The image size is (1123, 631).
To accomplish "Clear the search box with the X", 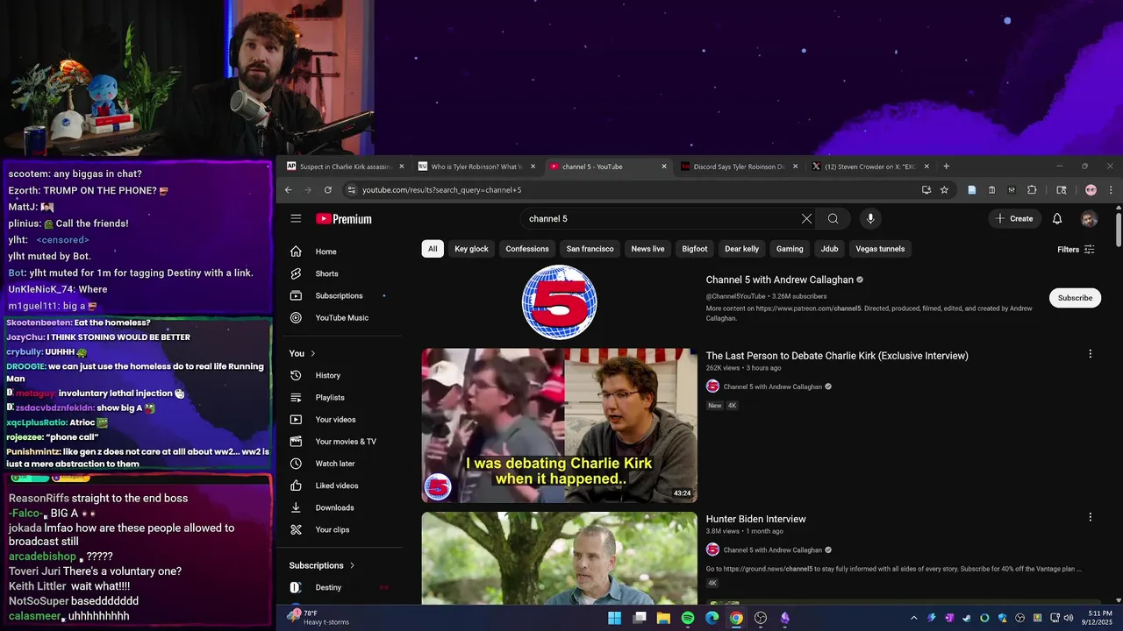I will click(x=806, y=218).
